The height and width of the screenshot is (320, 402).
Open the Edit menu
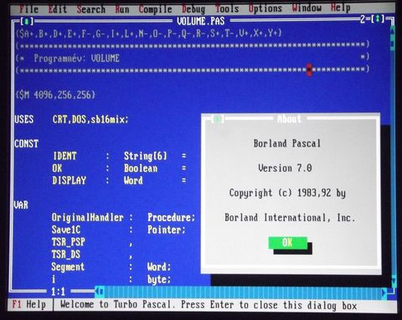click(x=58, y=9)
